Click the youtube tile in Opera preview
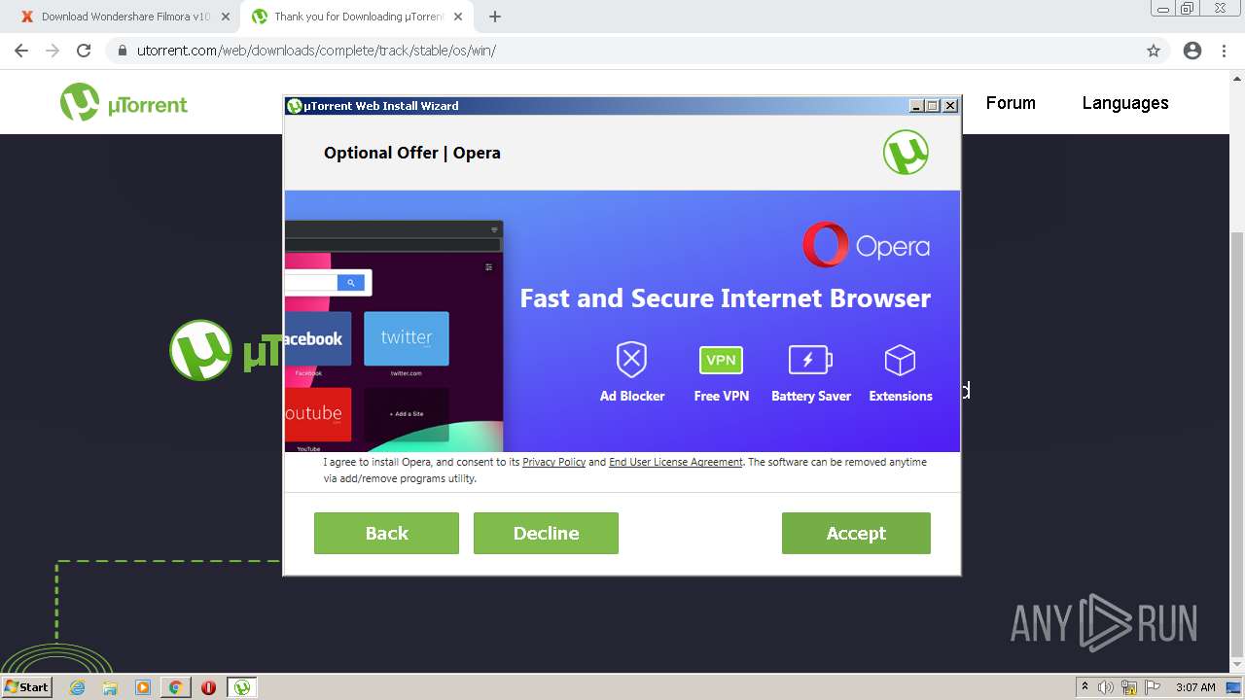The height and width of the screenshot is (700, 1245). [318, 413]
